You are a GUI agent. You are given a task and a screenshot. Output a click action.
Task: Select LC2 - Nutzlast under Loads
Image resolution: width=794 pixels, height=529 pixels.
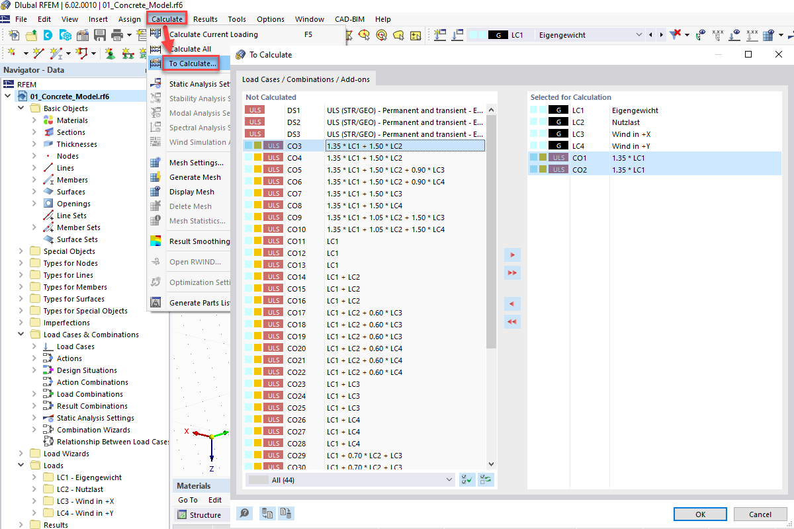pyautogui.click(x=79, y=489)
